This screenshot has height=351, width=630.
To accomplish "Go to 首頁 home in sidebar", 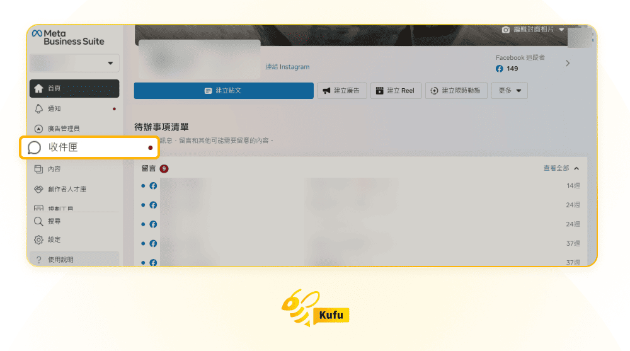I will pyautogui.click(x=74, y=88).
